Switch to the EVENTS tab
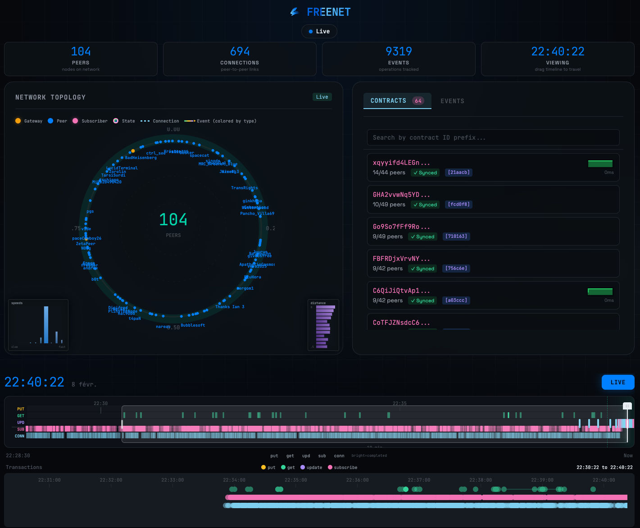The width and height of the screenshot is (640, 528). coord(452,101)
